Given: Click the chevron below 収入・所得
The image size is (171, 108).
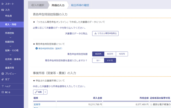Looking at the screenshot, I should coord(10,29).
